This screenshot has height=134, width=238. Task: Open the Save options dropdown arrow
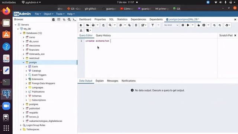[x=97, y=25]
